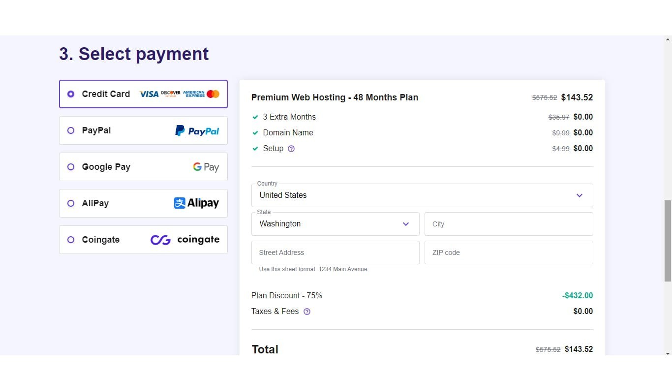This screenshot has height=378, width=672.
Task: Click the Taxes & Fees label
Action: (x=275, y=312)
